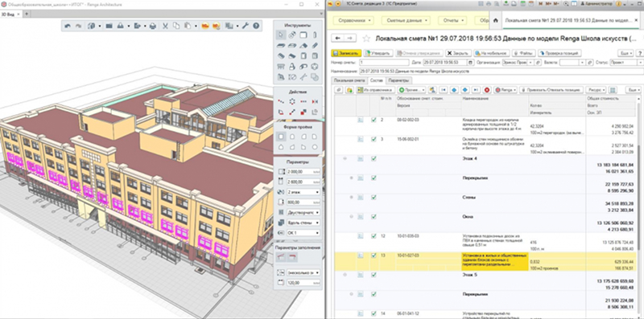Add new tab with plus in Renga
The height and width of the screenshot is (319, 644).
pyautogui.click(x=27, y=14)
